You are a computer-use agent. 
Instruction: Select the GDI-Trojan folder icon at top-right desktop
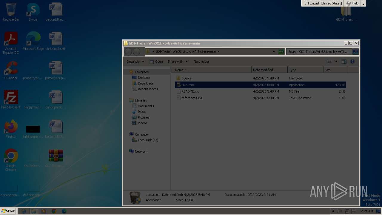click(346, 14)
